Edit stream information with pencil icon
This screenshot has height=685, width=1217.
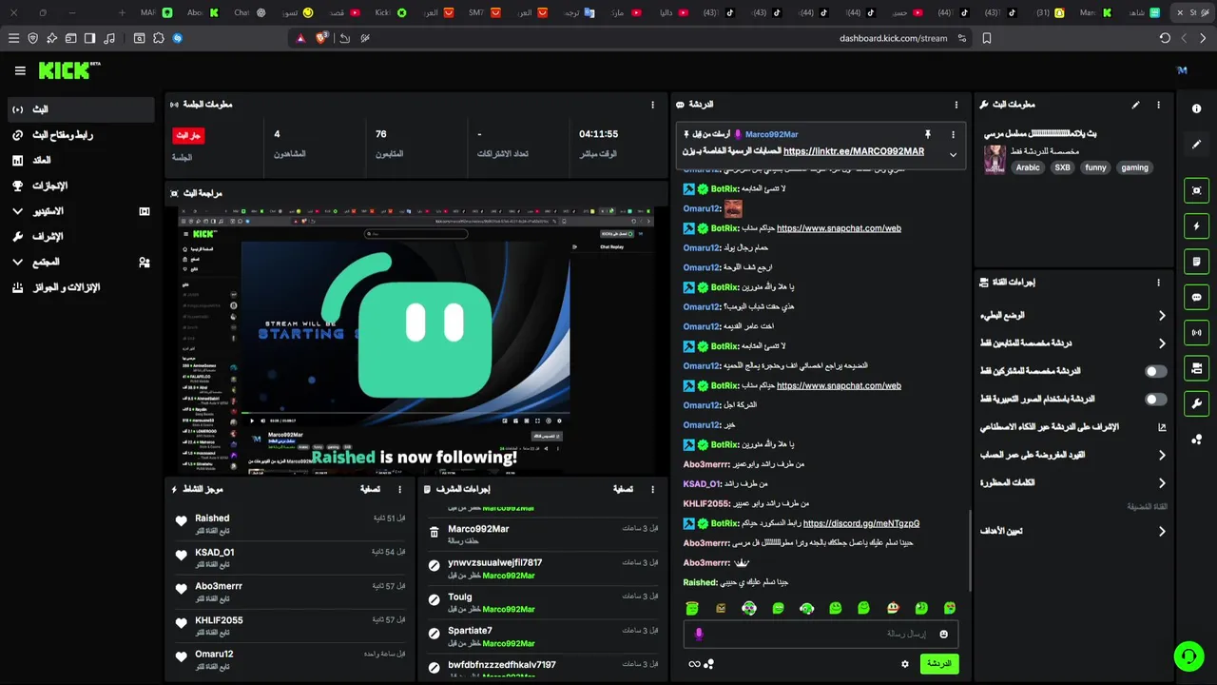pyautogui.click(x=1135, y=105)
